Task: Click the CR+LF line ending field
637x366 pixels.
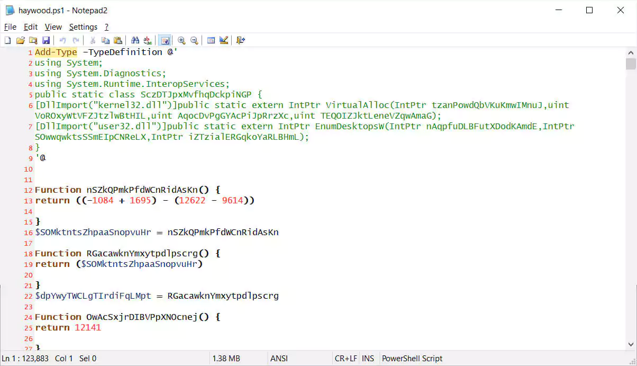Action: (346, 359)
